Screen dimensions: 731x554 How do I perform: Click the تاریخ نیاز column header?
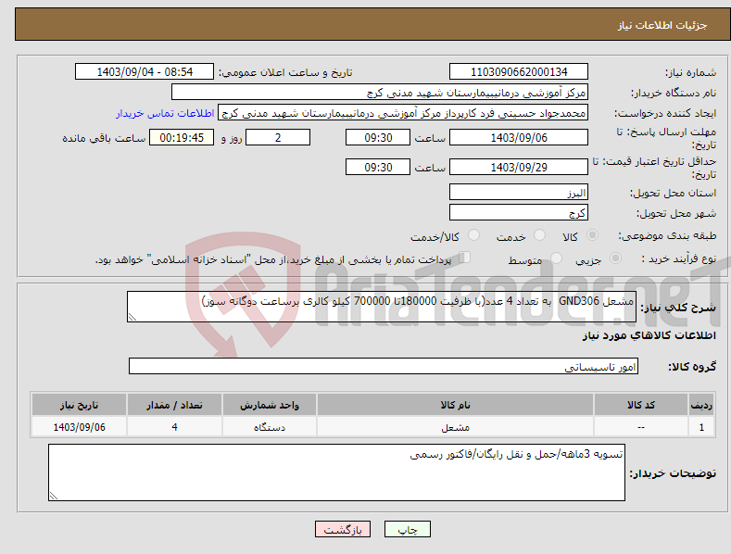[x=80, y=405]
